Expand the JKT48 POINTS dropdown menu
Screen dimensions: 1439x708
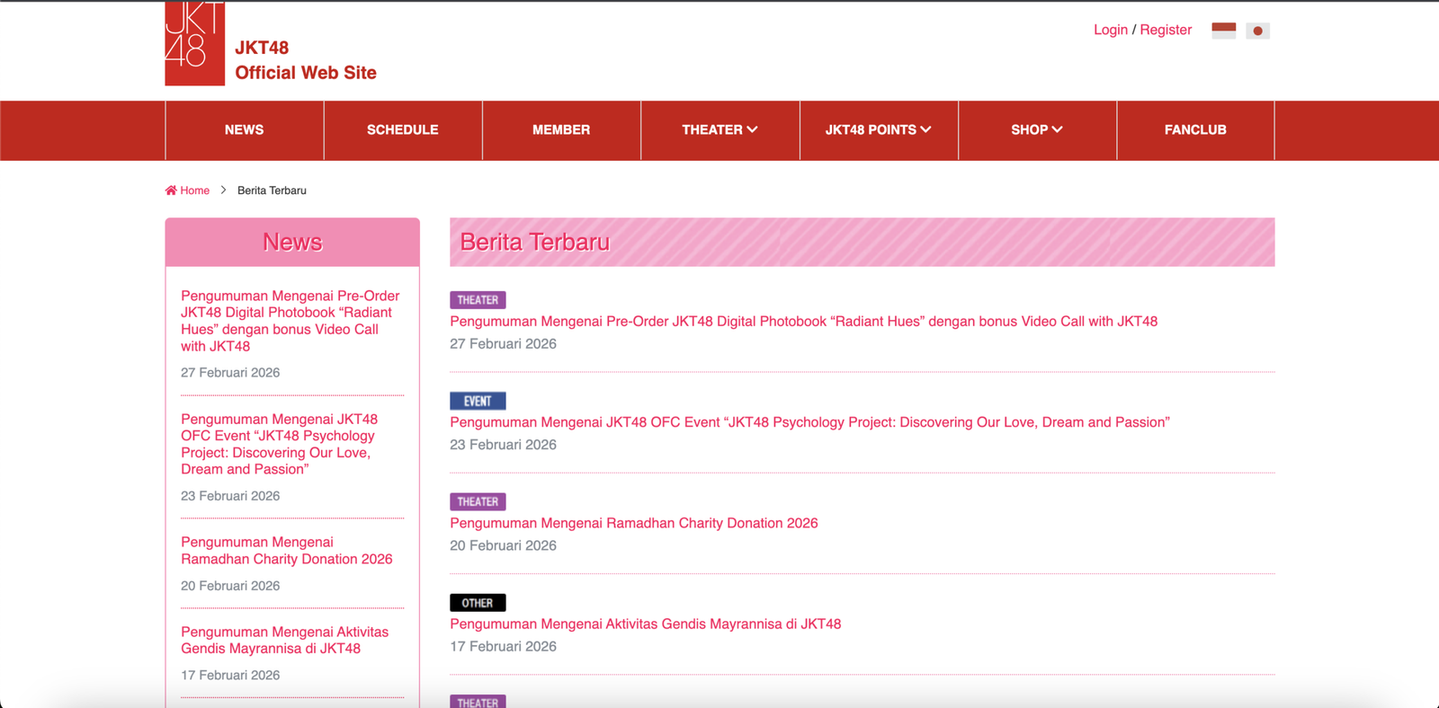(879, 130)
